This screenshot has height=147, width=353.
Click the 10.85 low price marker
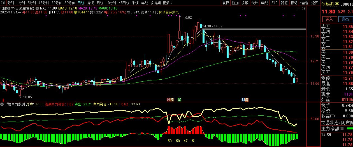[x=27, y=97]
